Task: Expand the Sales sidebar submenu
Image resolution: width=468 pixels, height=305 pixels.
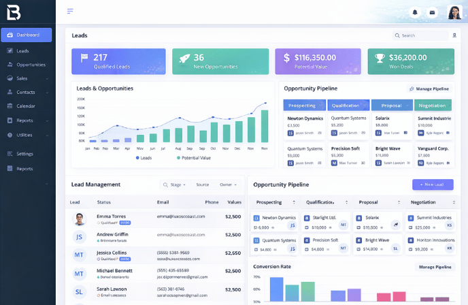Action: 47,79
